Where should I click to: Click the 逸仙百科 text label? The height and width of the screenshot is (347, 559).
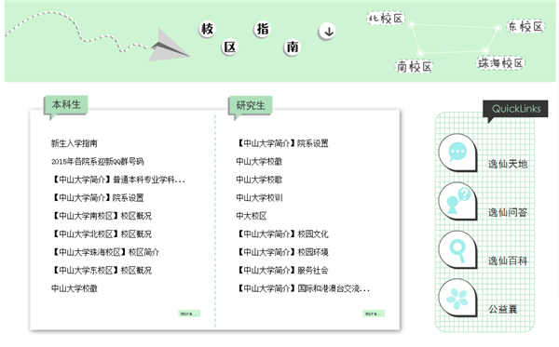click(508, 260)
